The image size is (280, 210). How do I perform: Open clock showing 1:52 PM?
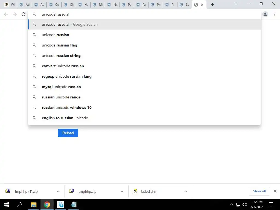point(256,205)
